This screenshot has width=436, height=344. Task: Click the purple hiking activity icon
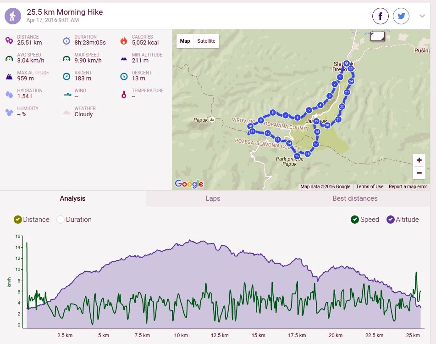tap(13, 16)
